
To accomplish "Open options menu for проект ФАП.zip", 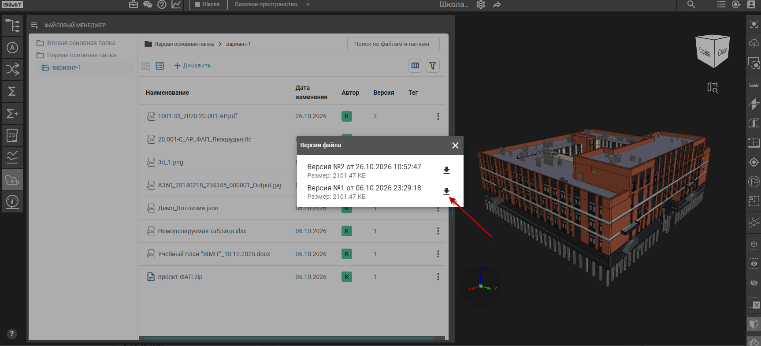I will (x=438, y=277).
